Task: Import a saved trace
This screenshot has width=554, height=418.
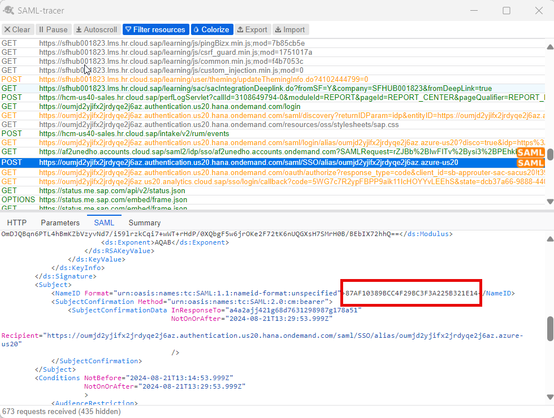Action: [291, 29]
